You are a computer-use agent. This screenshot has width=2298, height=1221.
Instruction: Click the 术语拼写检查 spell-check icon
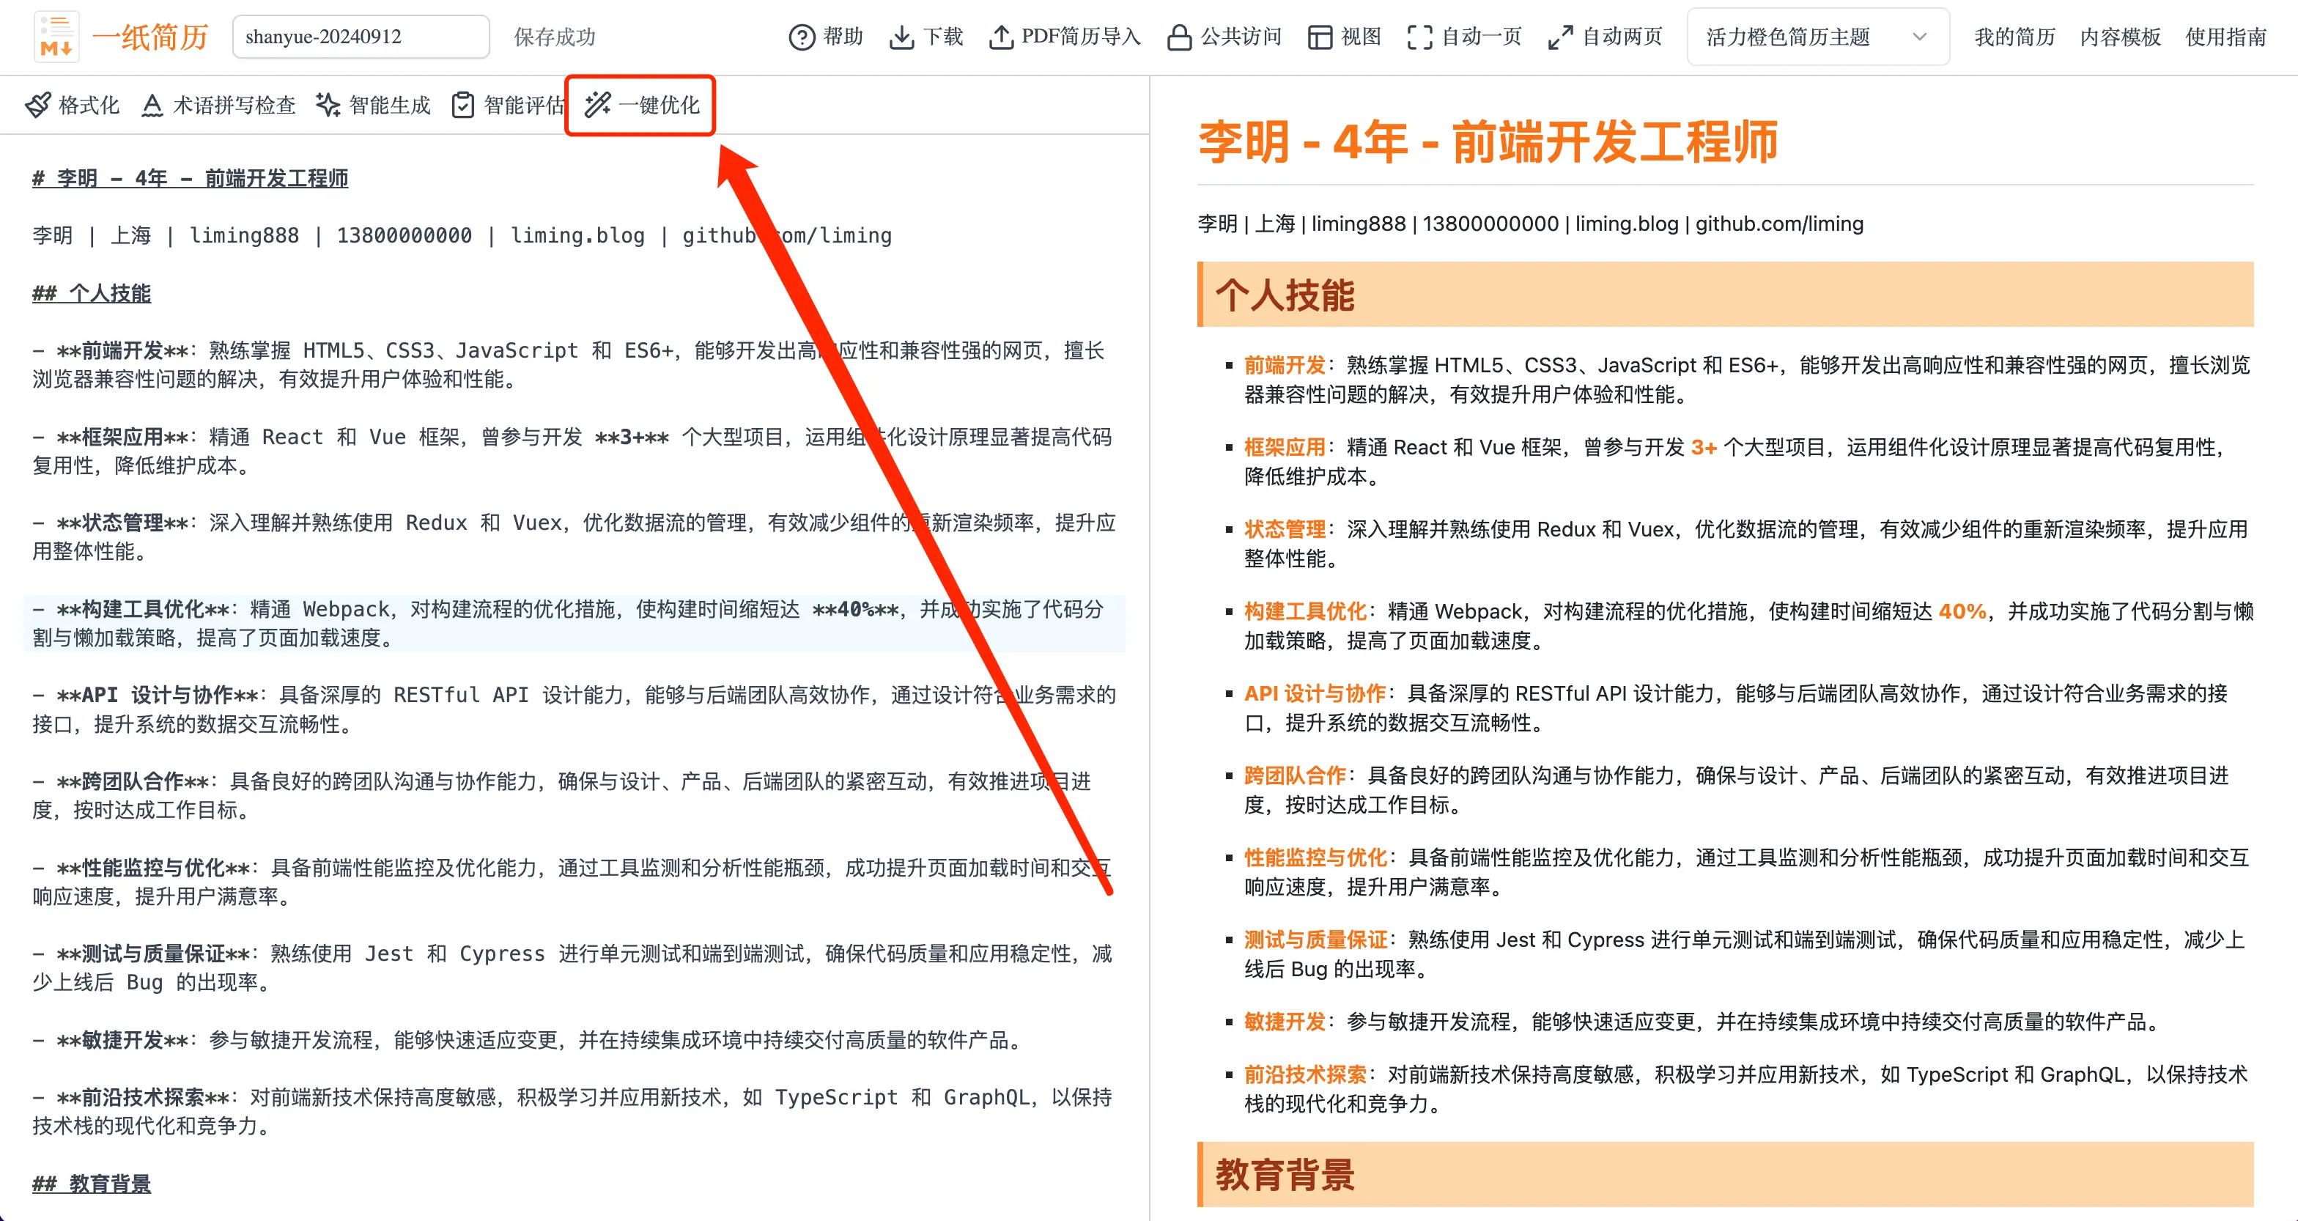pos(152,106)
